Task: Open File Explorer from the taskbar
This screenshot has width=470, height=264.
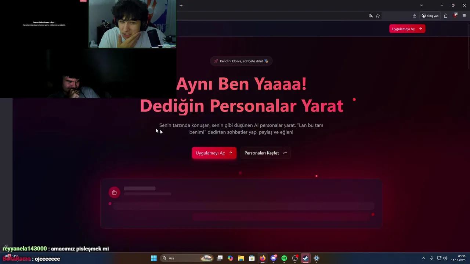Action: 241,258
